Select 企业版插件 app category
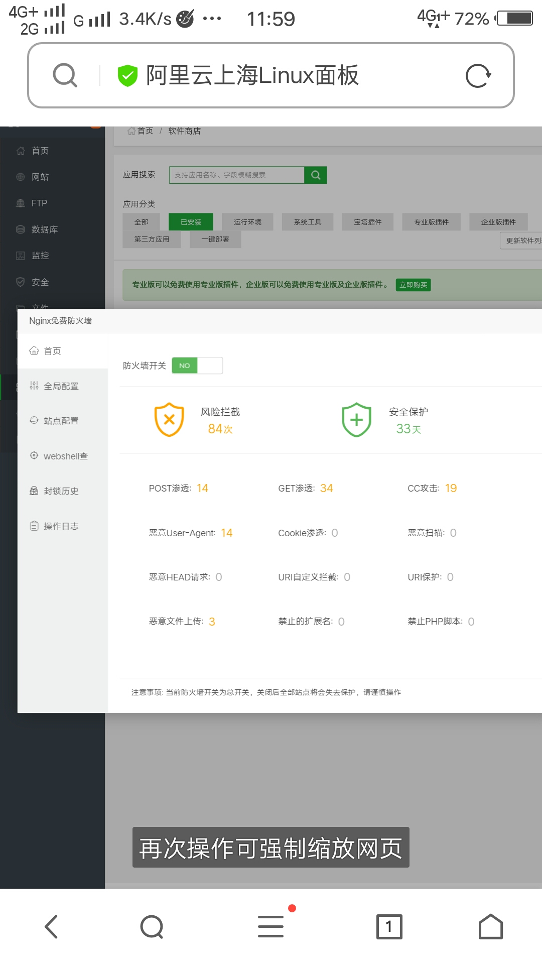 point(498,222)
